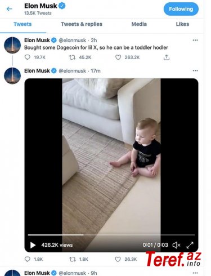The width and height of the screenshot is (211, 276).
Task: Retweet the video tweet with 1.8K retweets
Action: pos(73,259)
